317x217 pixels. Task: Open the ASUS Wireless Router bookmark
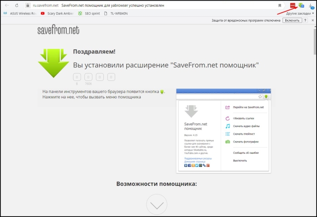pyautogui.click(x=20, y=14)
